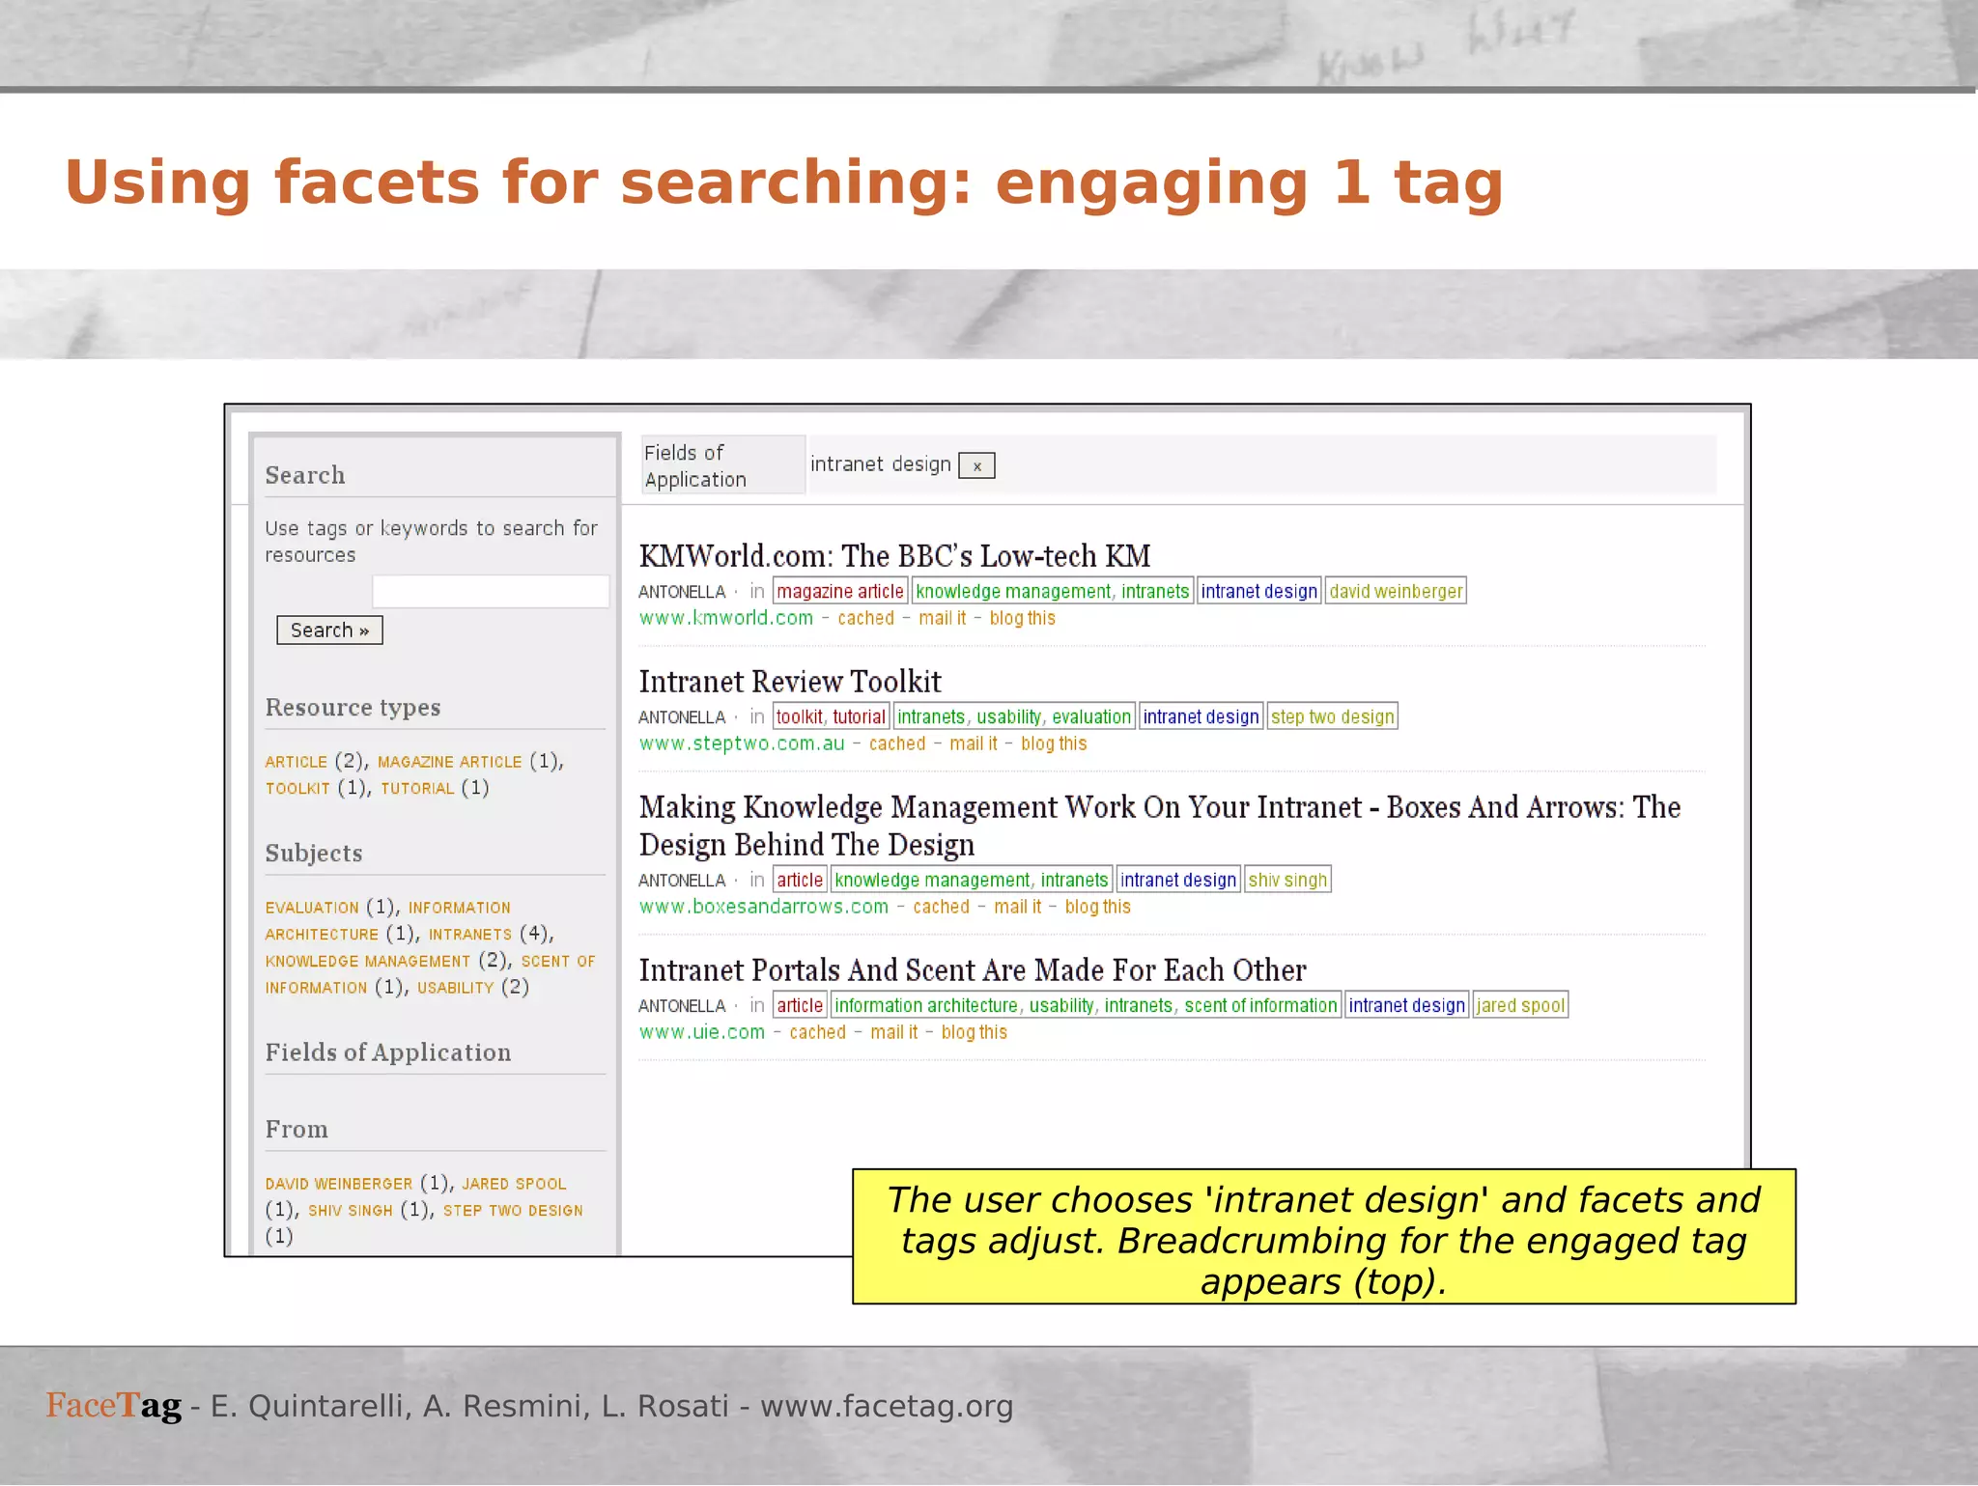Image resolution: width=1978 pixels, height=1486 pixels.
Task: Click 'step two design' tag
Action: tap(1333, 717)
